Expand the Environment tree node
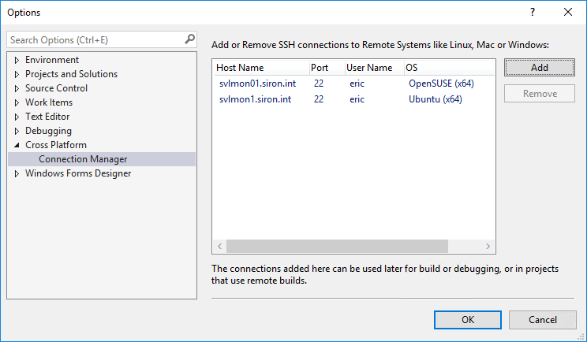This screenshot has height=342, width=587. pos(17,60)
